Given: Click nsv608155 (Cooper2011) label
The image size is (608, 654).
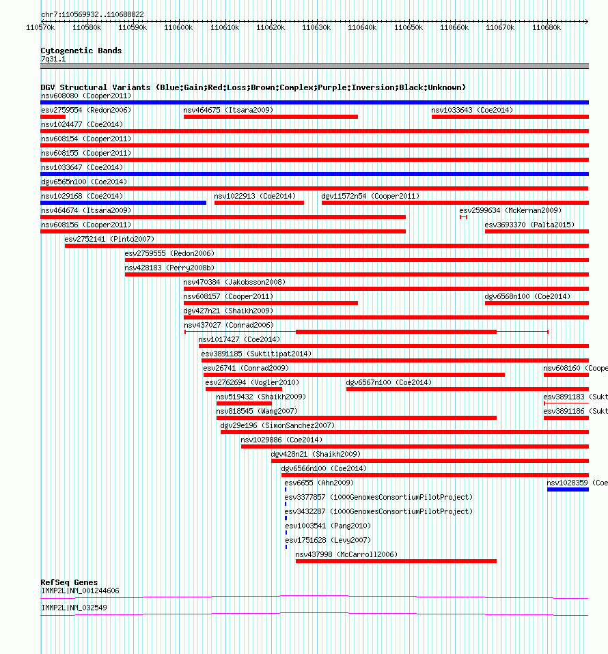Looking at the screenshot, I should [86, 153].
